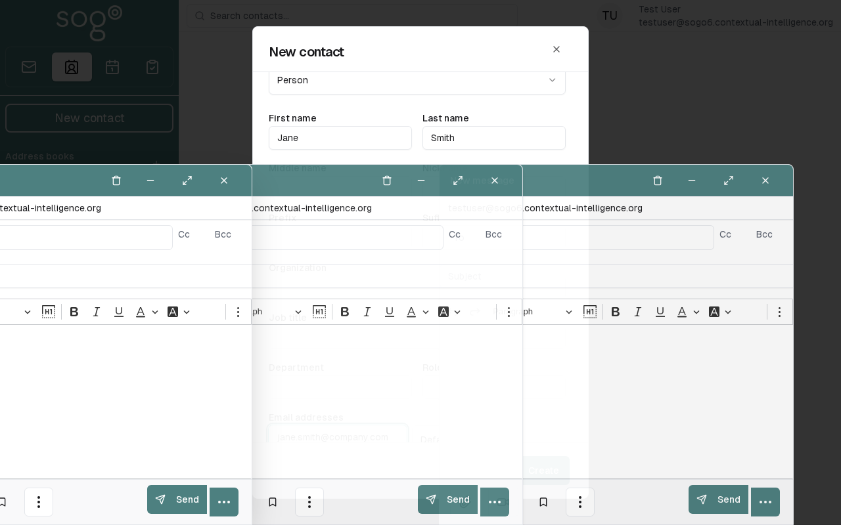The height and width of the screenshot is (525, 841).
Task: Click trash icon in the middle compose window
Action: click(387, 180)
